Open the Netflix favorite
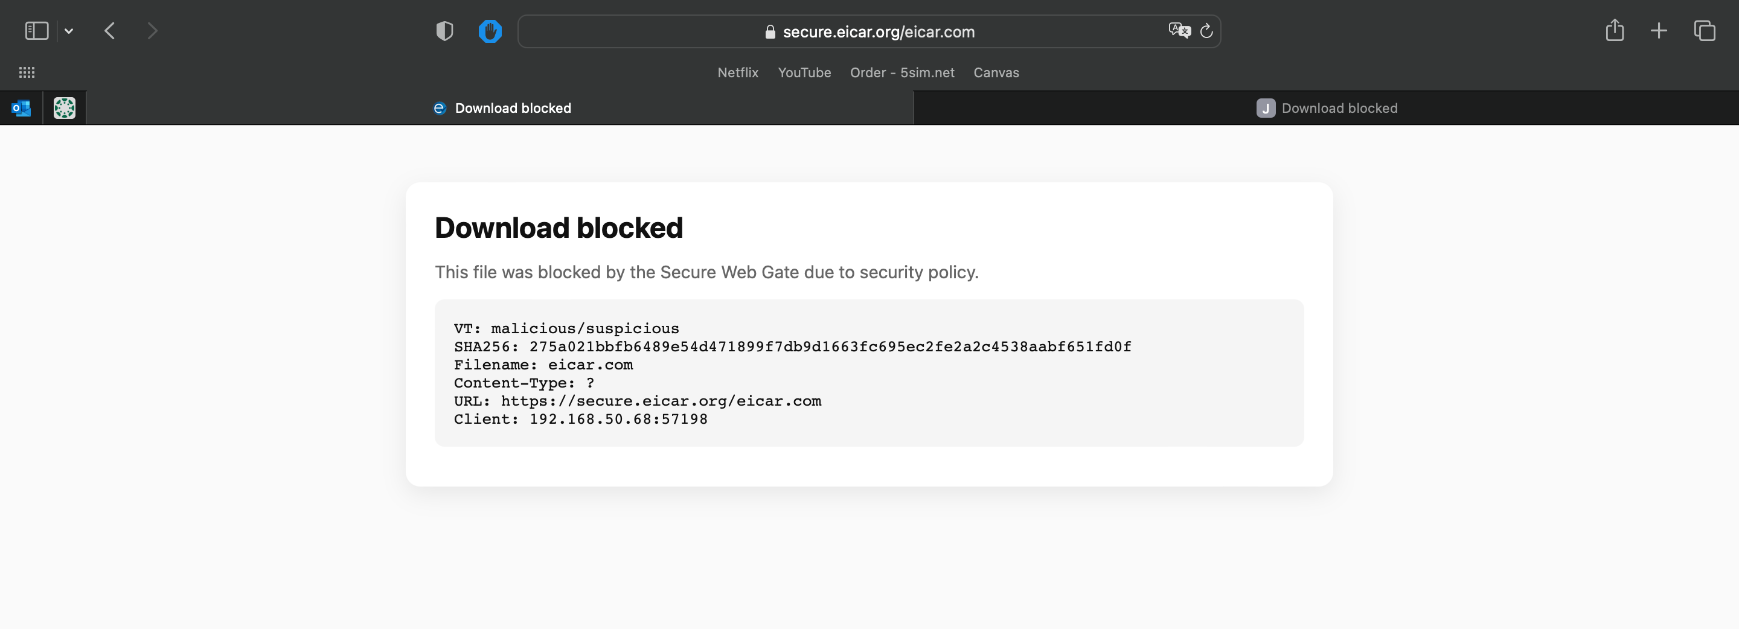 tap(737, 72)
